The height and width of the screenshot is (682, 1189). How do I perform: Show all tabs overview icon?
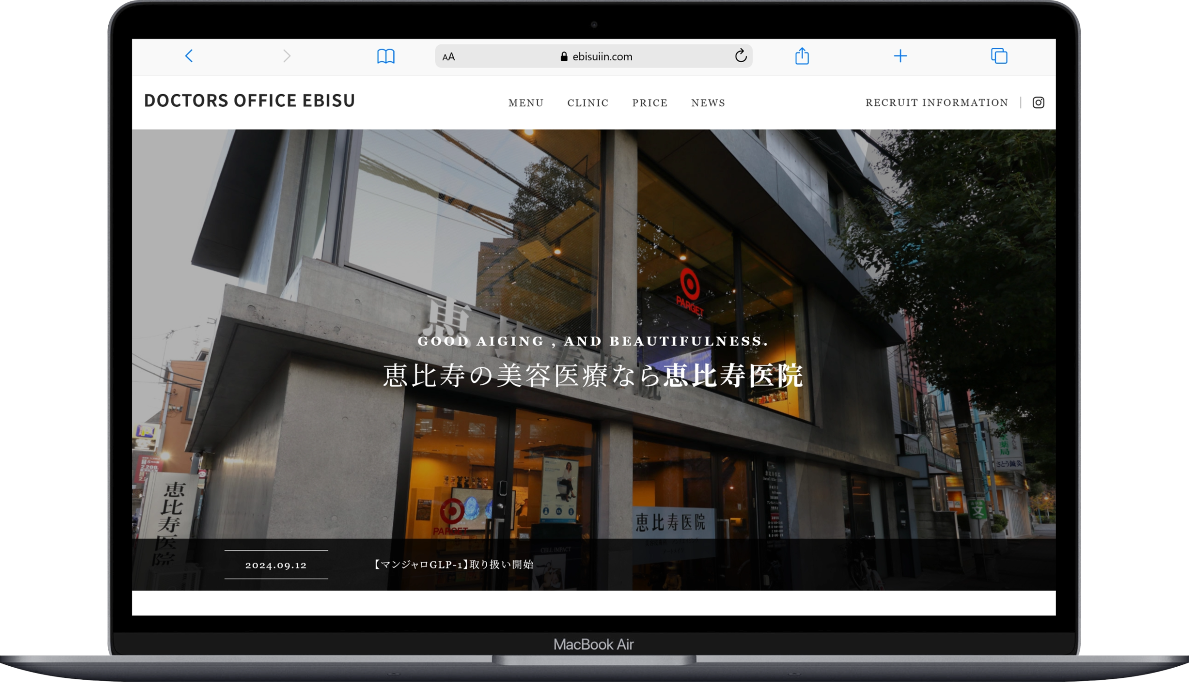(999, 56)
